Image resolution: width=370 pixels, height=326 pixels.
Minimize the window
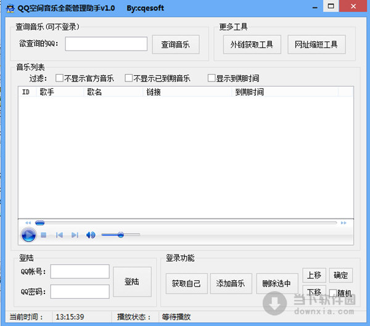[x=315, y=7]
